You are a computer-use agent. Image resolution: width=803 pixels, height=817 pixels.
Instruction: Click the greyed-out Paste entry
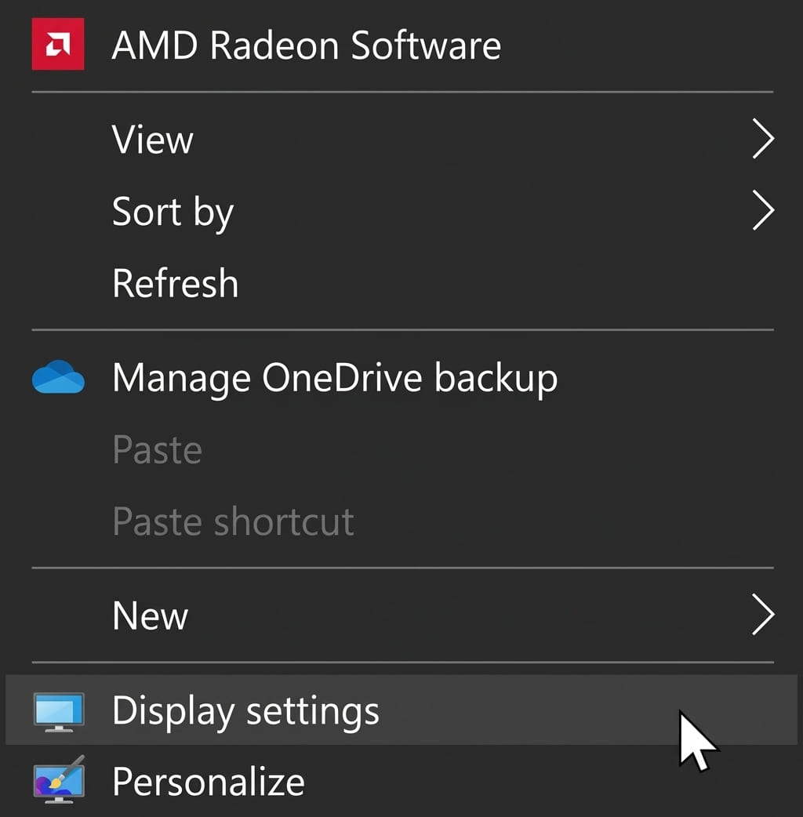[x=401, y=449]
